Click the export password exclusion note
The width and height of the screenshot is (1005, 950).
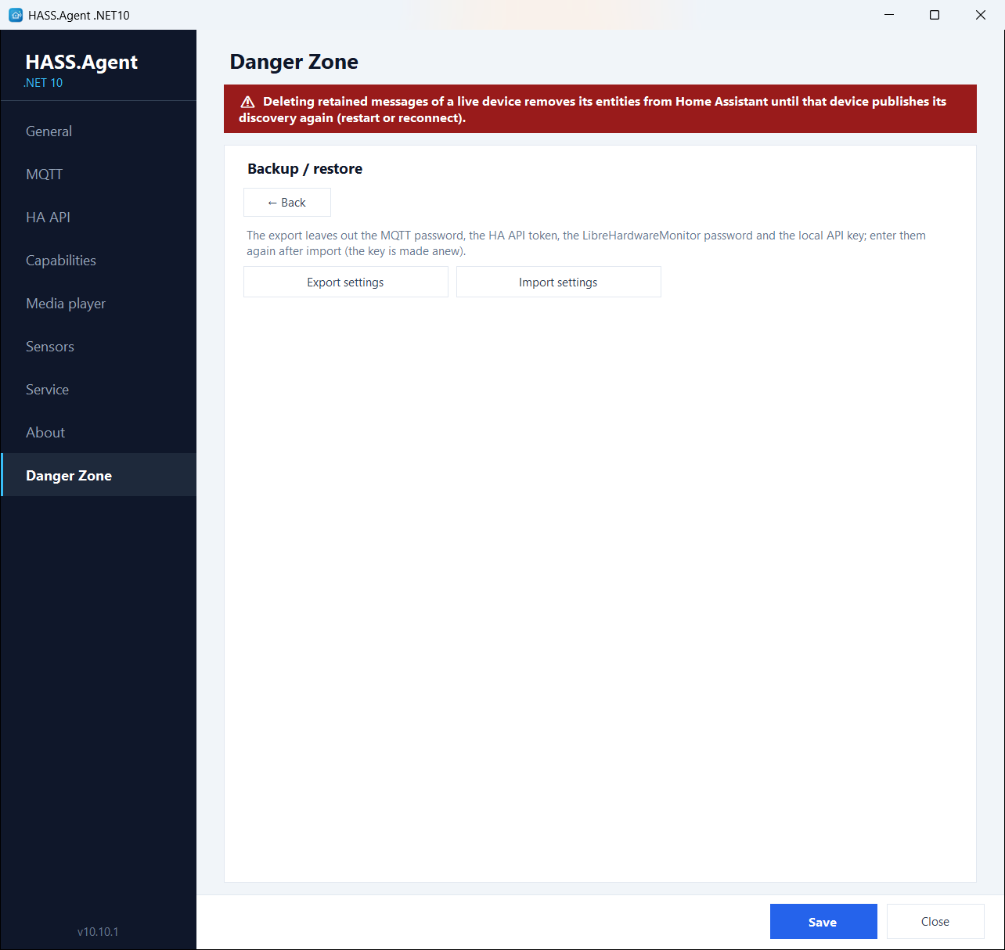pyautogui.click(x=586, y=243)
